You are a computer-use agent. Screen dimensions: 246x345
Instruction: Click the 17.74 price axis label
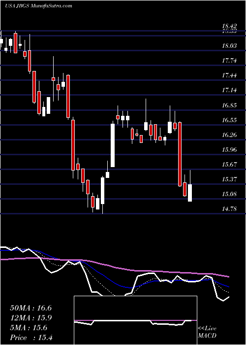230,60
